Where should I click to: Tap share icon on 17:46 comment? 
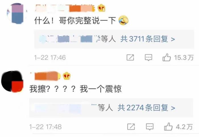[130, 57]
